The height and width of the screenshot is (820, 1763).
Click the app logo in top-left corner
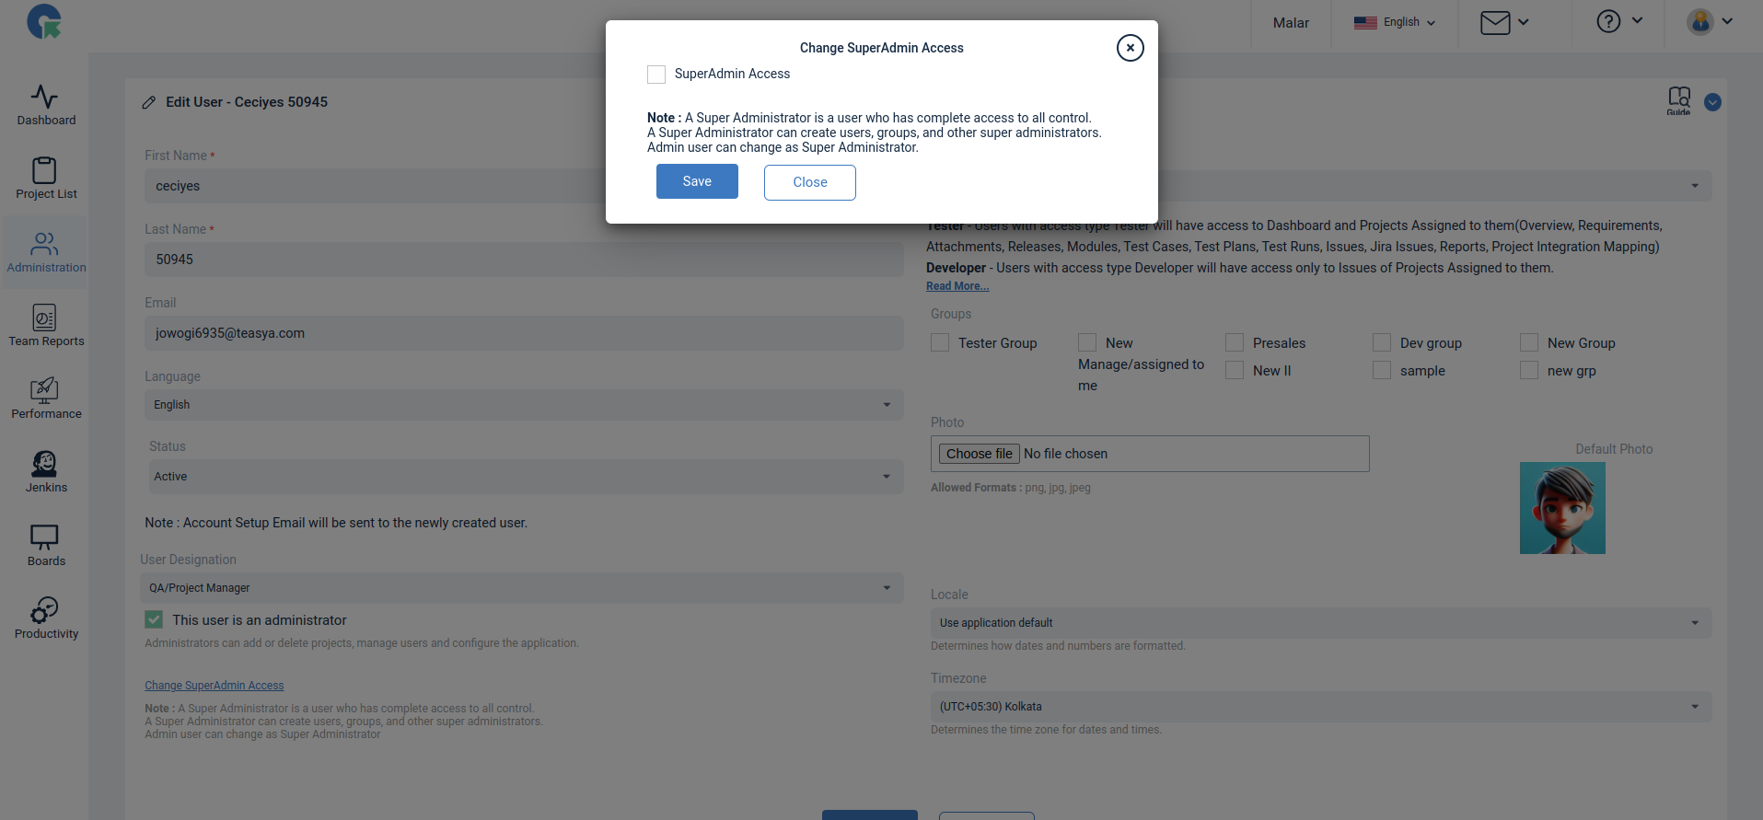tap(43, 21)
